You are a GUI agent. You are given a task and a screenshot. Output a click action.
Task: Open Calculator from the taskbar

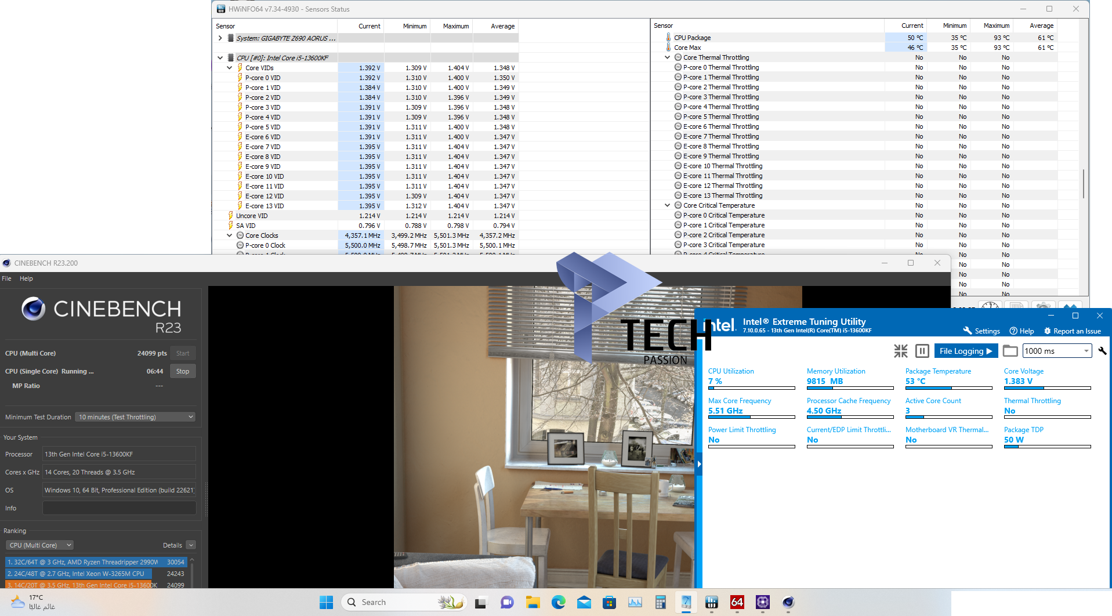tap(660, 602)
